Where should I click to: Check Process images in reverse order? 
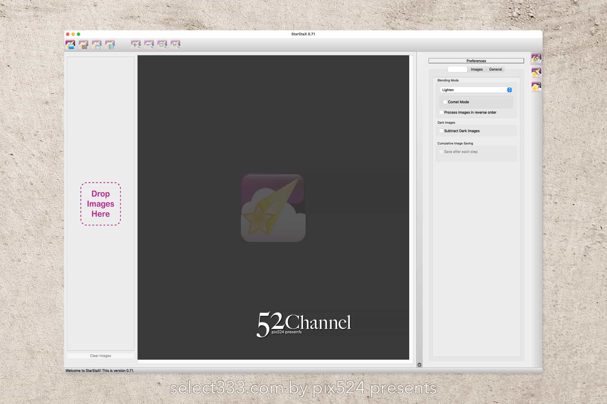[x=441, y=112]
